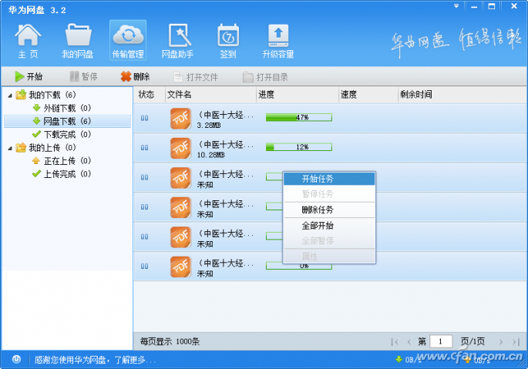Click pause status icon of 10.28MB row
Image resolution: width=528 pixels, height=369 pixels.
144,148
